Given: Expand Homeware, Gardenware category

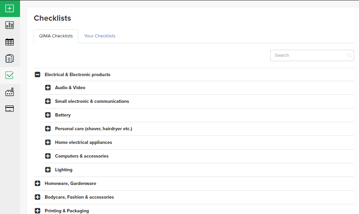Looking at the screenshot, I should (x=37, y=183).
